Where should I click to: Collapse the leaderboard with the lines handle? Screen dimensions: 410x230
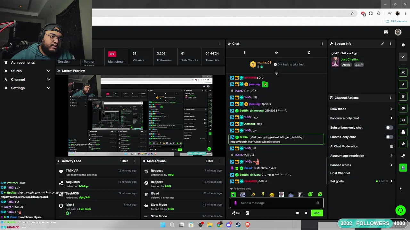[x=276, y=73]
